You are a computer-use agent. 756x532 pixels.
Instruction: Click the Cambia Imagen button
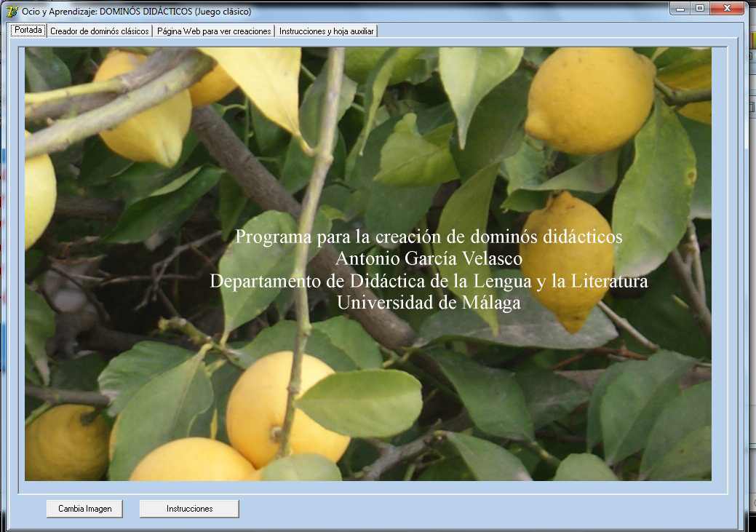tap(85, 509)
